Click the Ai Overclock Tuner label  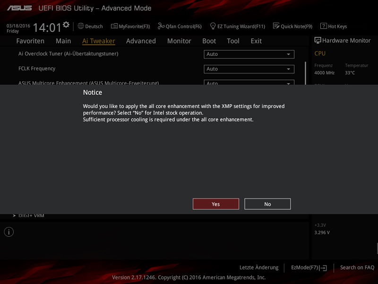pos(68,53)
